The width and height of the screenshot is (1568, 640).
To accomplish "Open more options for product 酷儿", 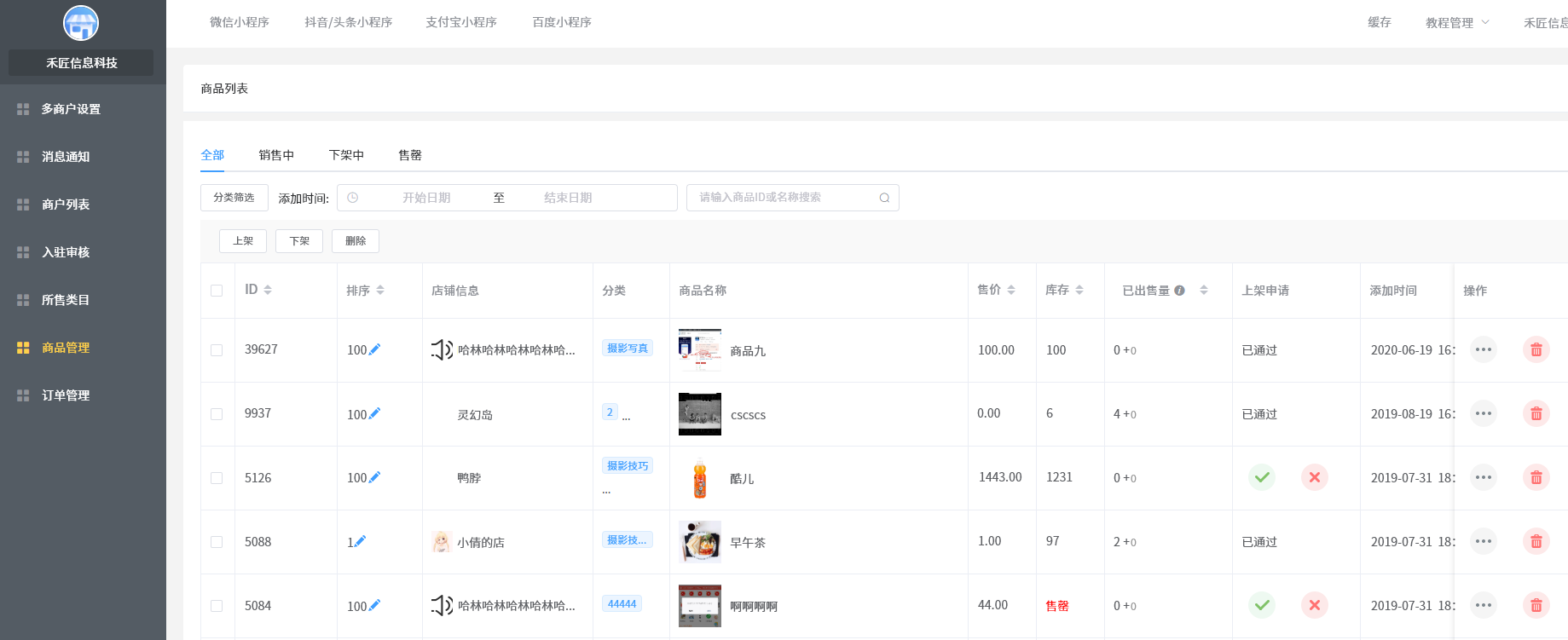I will (x=1484, y=477).
